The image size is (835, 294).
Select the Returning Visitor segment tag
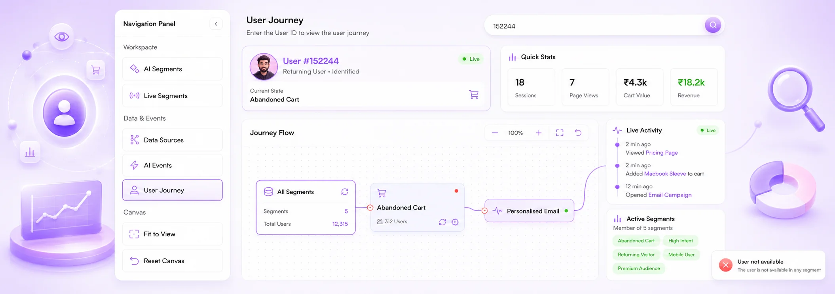click(x=636, y=255)
